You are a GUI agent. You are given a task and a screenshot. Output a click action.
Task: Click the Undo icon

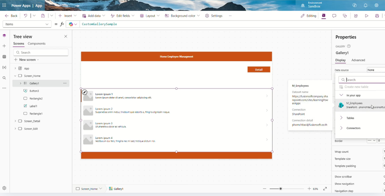[26, 16]
